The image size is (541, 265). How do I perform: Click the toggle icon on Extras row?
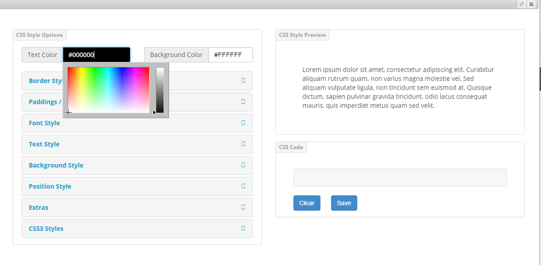tap(243, 207)
